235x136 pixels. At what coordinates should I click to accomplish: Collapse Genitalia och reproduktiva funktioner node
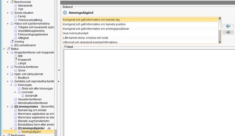[7, 81]
